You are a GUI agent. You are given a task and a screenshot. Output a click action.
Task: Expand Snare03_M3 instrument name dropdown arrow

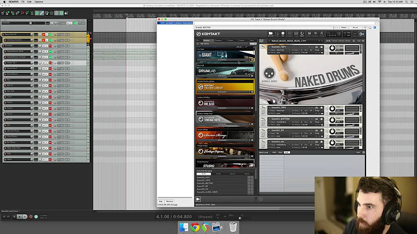pyautogui.click(x=269, y=142)
